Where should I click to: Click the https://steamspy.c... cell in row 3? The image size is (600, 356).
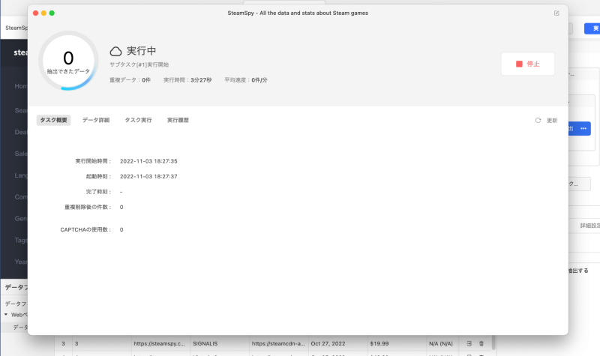pos(160,344)
